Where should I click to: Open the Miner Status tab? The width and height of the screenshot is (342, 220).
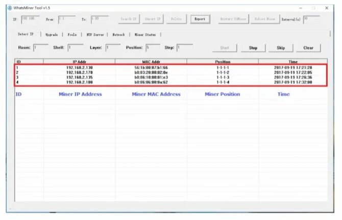(x=145, y=35)
